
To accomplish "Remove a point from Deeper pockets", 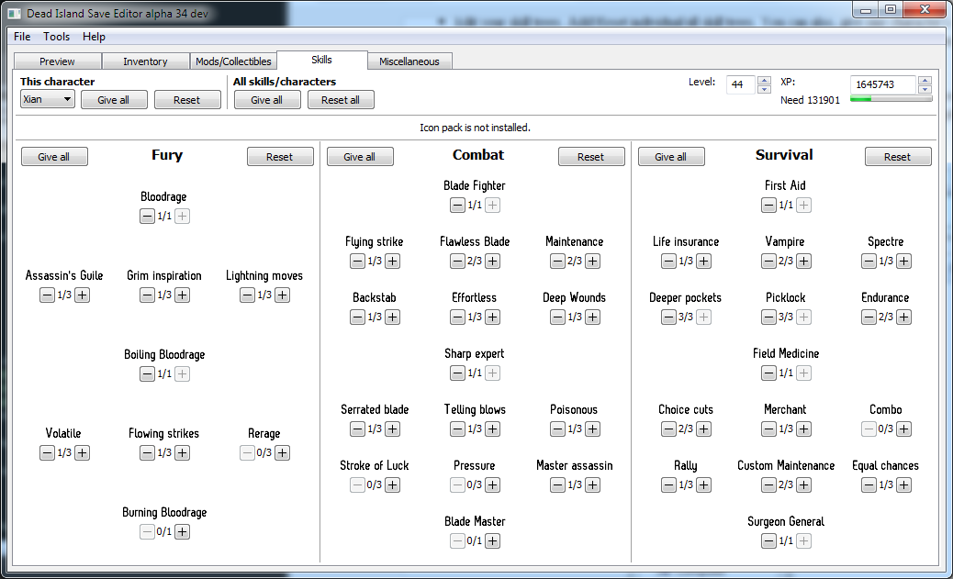I will coord(668,317).
